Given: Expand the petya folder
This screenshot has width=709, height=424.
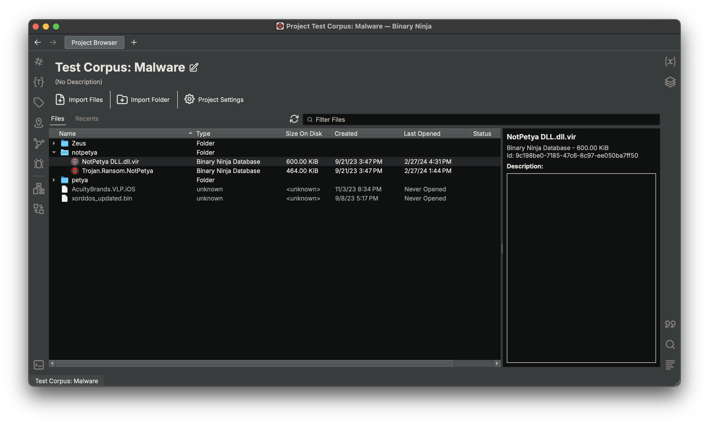Looking at the screenshot, I should point(54,180).
